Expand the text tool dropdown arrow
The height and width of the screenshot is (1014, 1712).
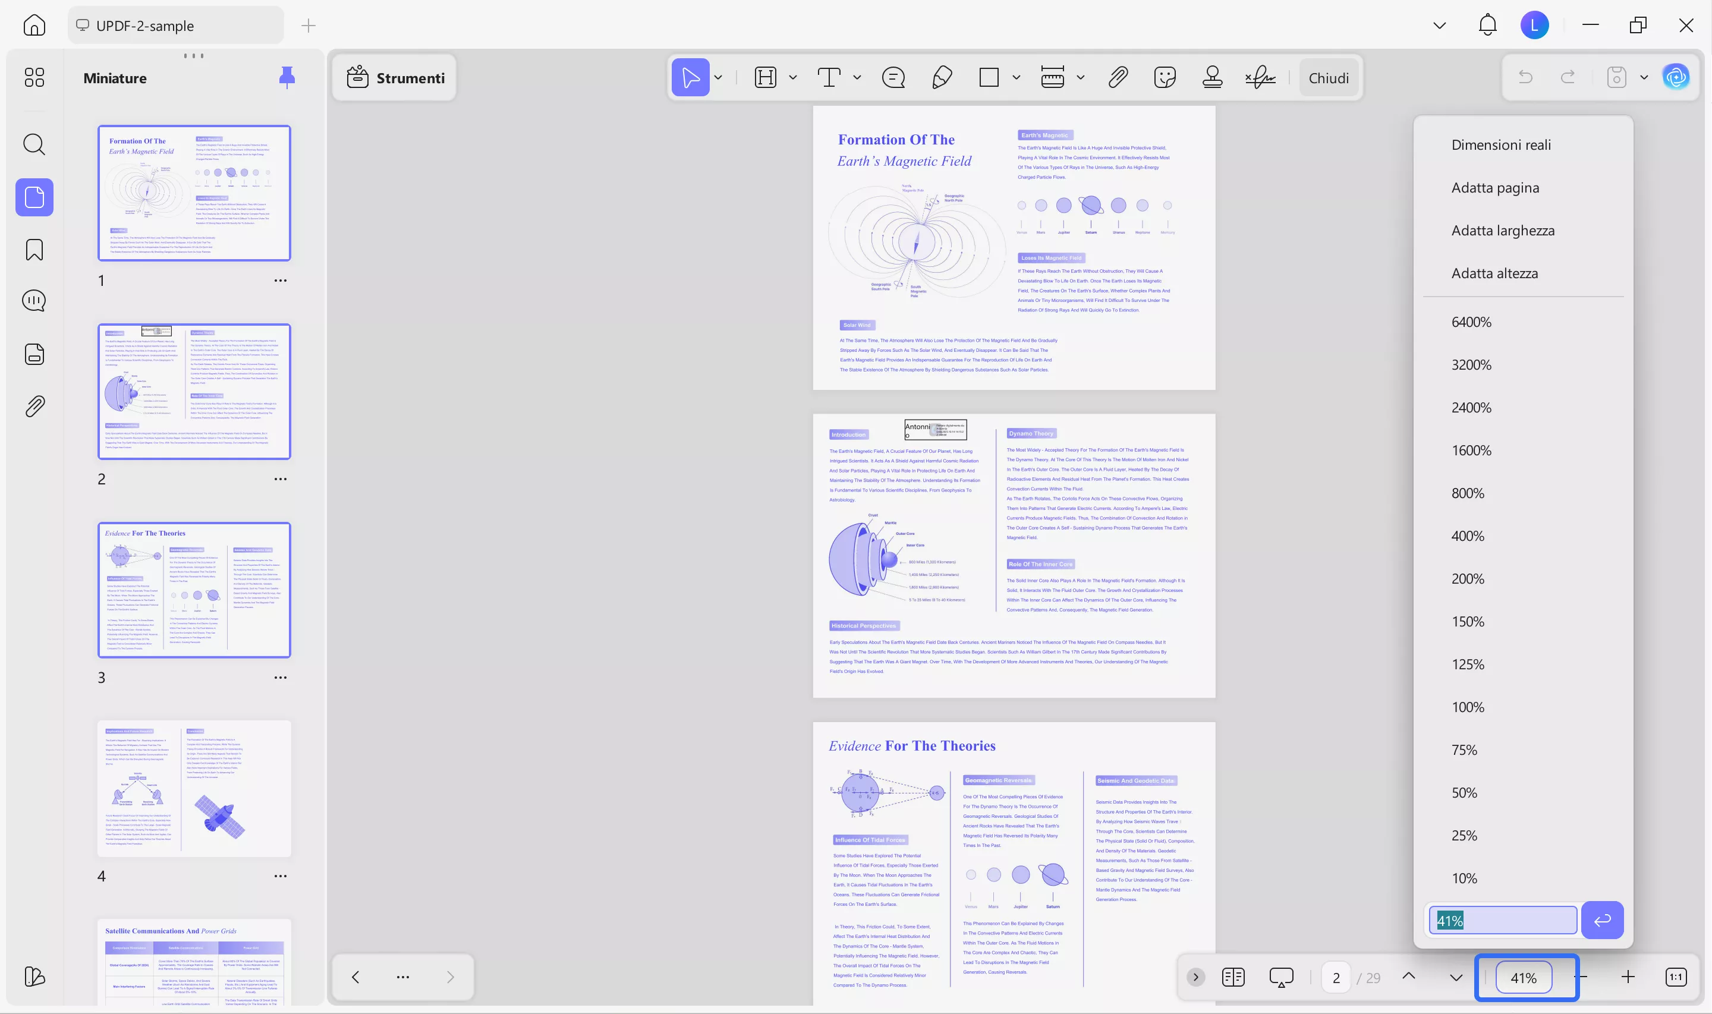point(857,78)
